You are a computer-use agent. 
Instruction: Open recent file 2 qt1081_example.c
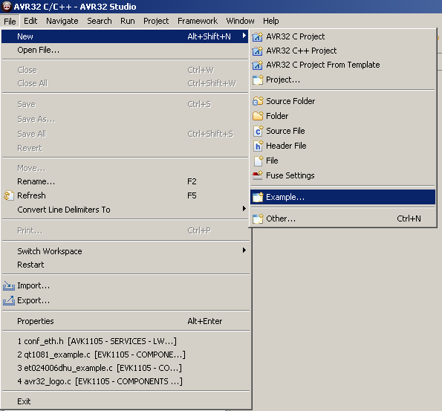click(x=125, y=355)
